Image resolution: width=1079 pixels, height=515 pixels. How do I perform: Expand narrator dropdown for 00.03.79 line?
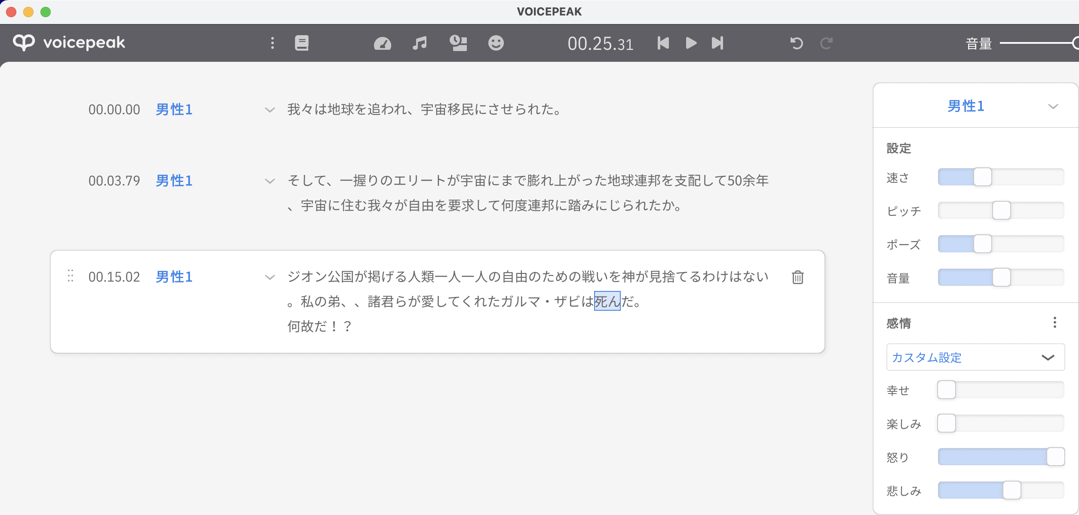[x=270, y=181]
